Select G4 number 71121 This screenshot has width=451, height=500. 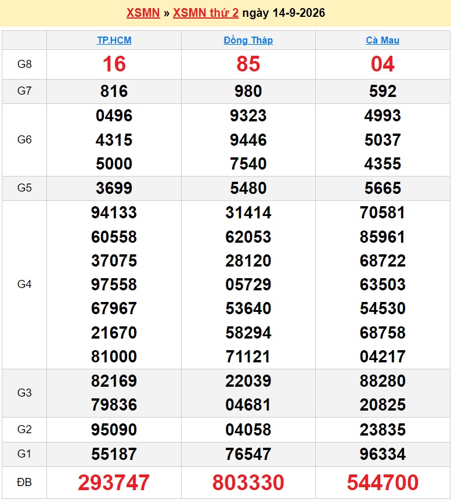click(x=248, y=357)
